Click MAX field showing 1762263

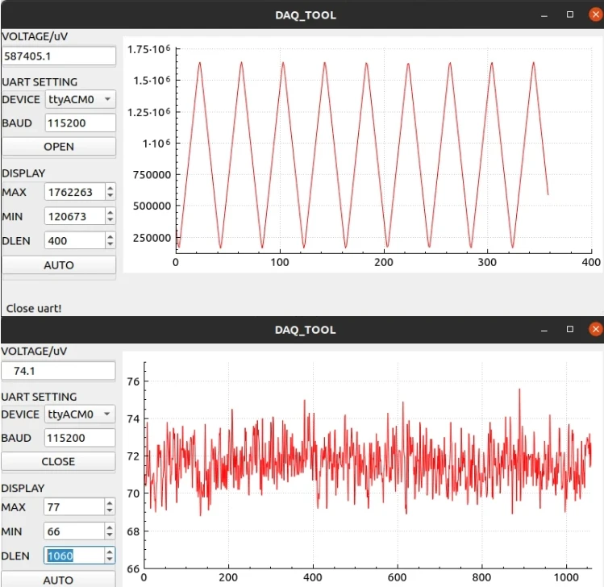[x=75, y=192]
